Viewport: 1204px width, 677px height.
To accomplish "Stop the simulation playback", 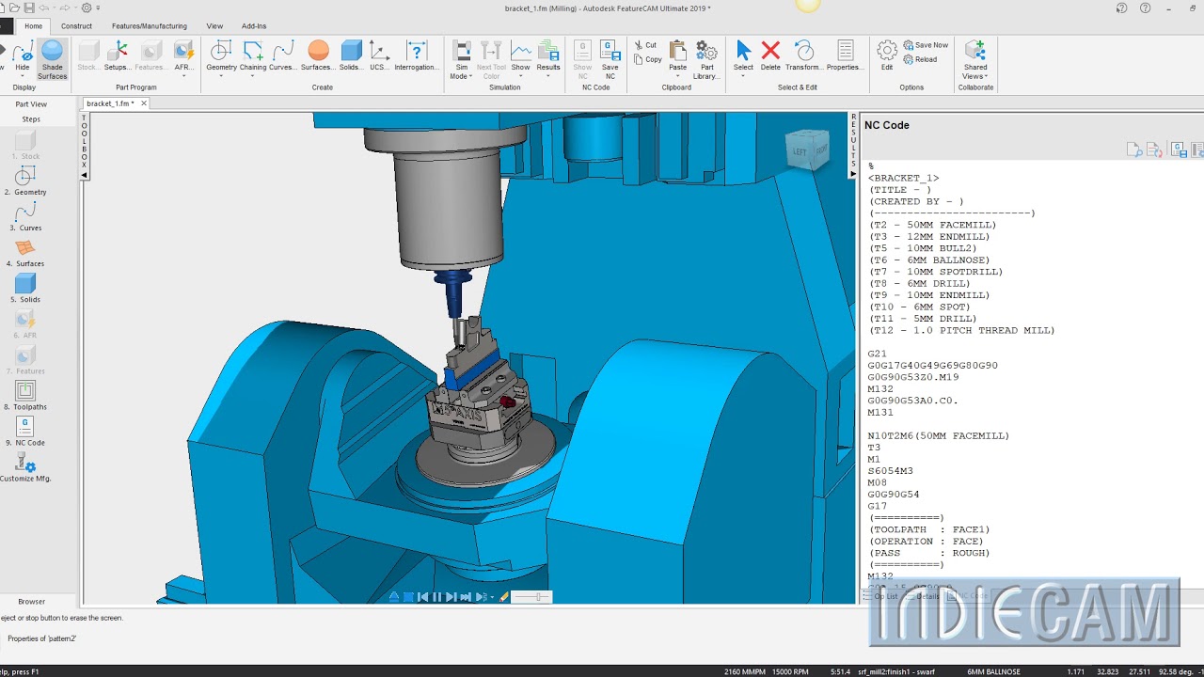I will coord(408,597).
